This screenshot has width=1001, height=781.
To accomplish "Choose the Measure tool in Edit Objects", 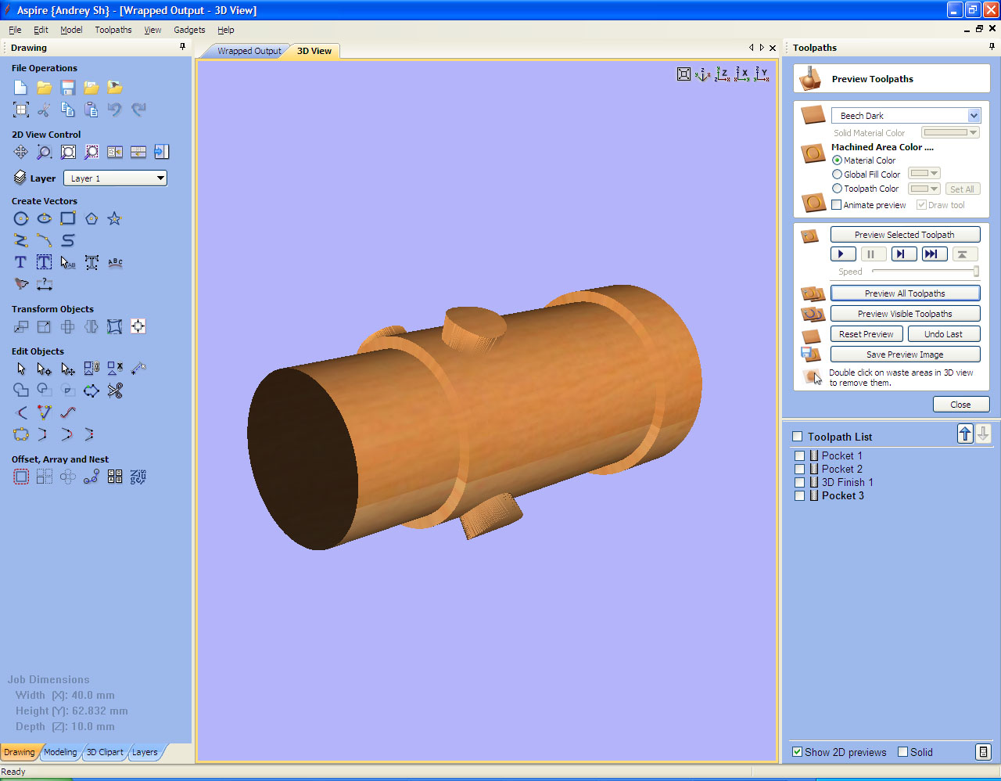I will coord(138,368).
